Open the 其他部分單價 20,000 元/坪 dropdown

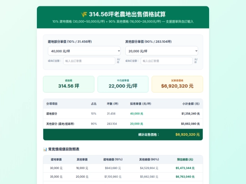tap(162, 51)
